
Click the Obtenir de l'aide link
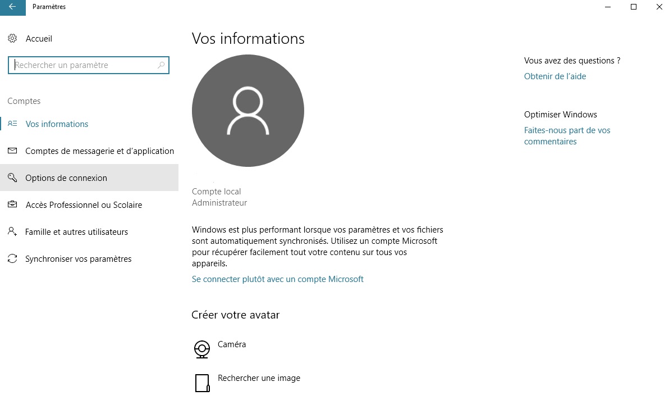pos(555,76)
